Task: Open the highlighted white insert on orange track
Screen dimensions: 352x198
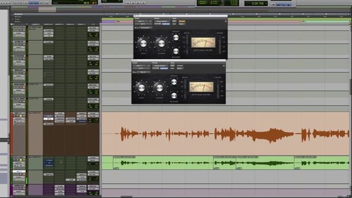Action: click(x=48, y=119)
